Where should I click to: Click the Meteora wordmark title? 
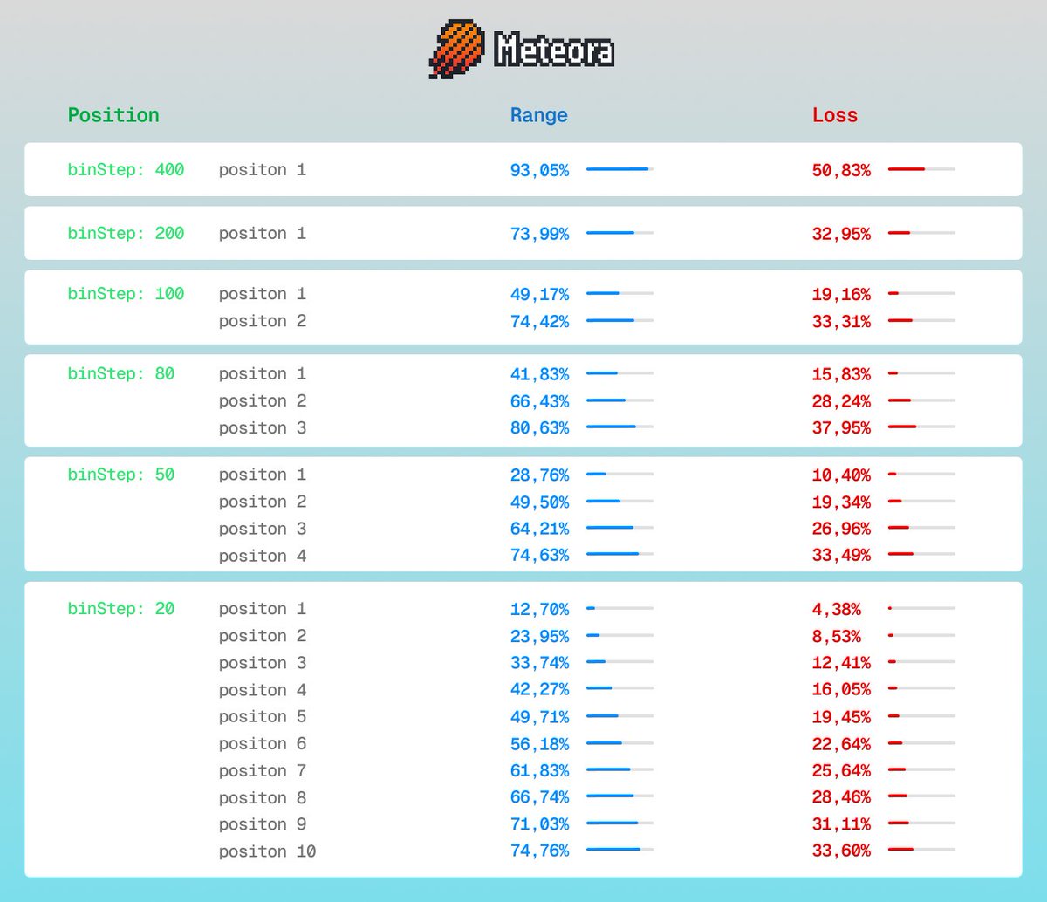point(554,51)
